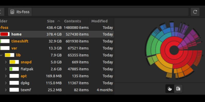This screenshot has width=205, height=102.
Task: Expand the snapd folder
Action: pos(6,62)
